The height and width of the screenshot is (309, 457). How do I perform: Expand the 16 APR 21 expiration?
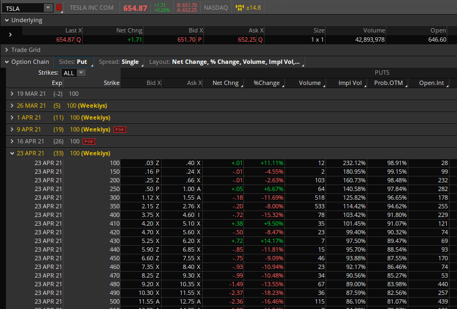pyautogui.click(x=12, y=141)
